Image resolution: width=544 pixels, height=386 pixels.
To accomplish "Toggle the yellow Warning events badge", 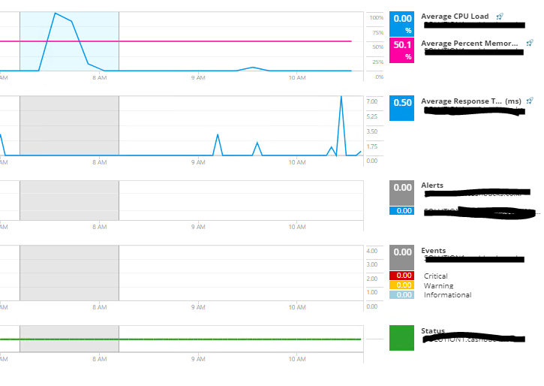I will coord(401,285).
